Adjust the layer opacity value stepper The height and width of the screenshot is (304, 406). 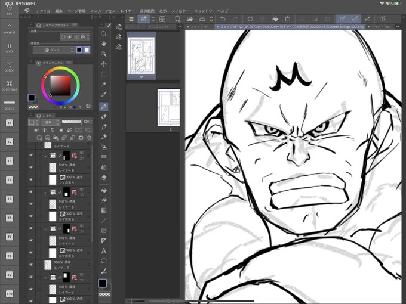pos(91,122)
